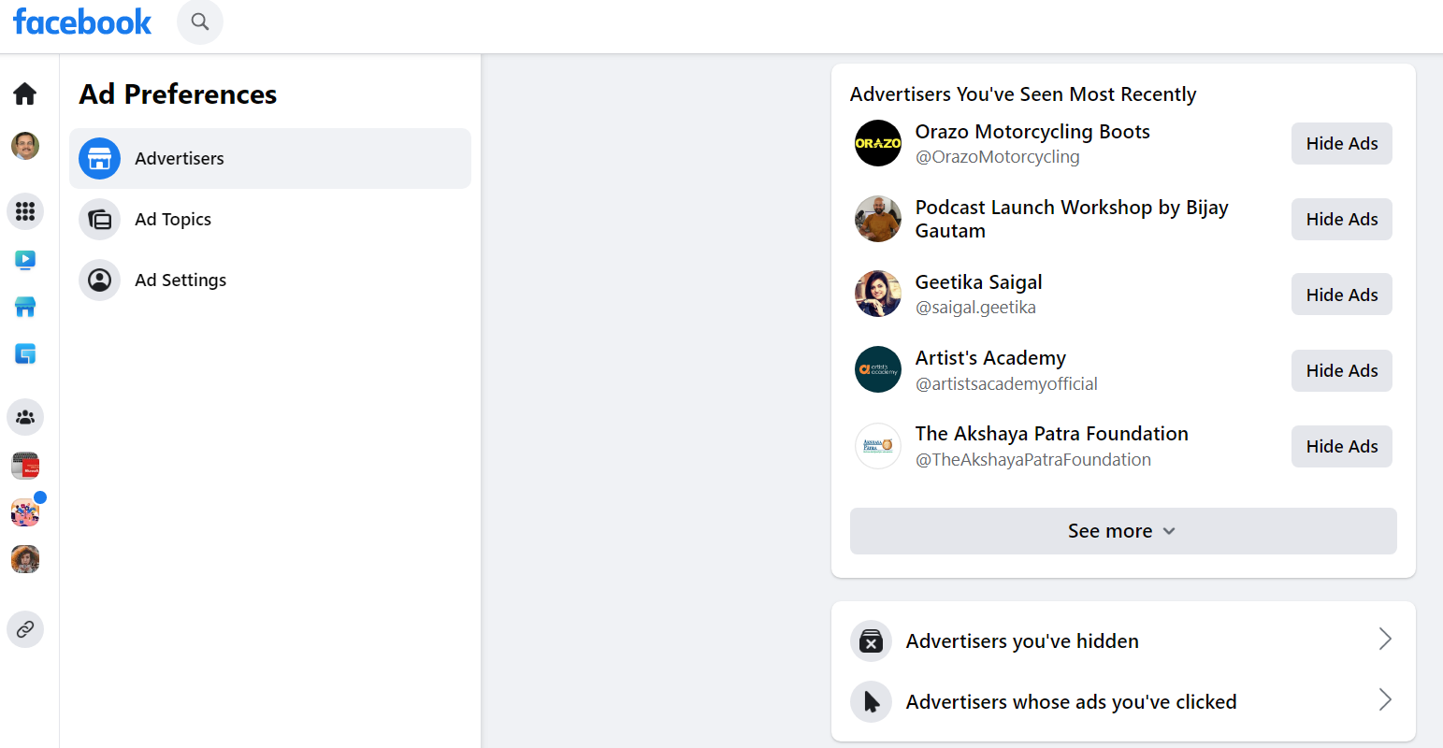Click the Ad Settings person icon
This screenshot has width=1443, height=748.
tap(99, 280)
